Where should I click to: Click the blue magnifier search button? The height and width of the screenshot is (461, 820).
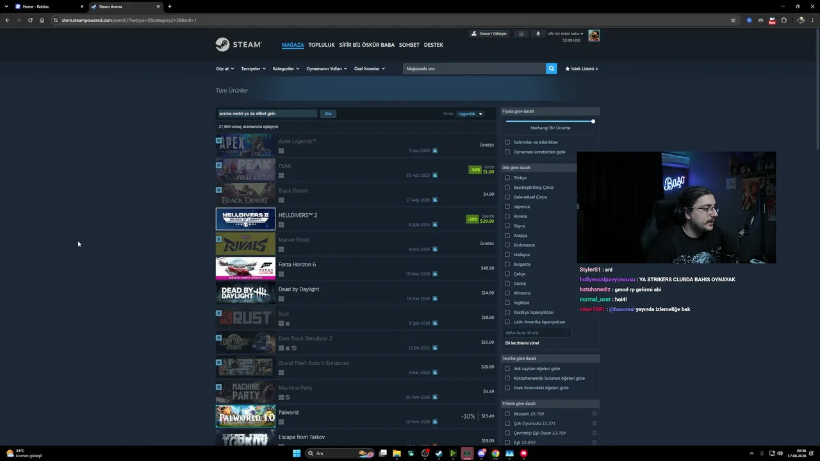551,69
